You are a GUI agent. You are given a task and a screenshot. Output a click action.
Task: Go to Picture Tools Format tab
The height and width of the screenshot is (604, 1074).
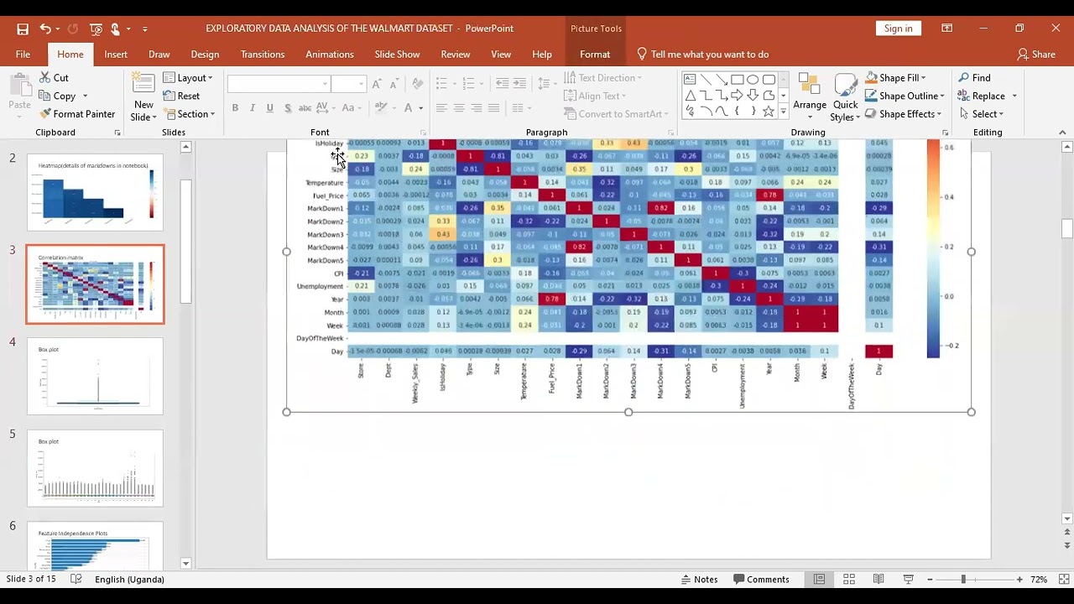coord(595,55)
